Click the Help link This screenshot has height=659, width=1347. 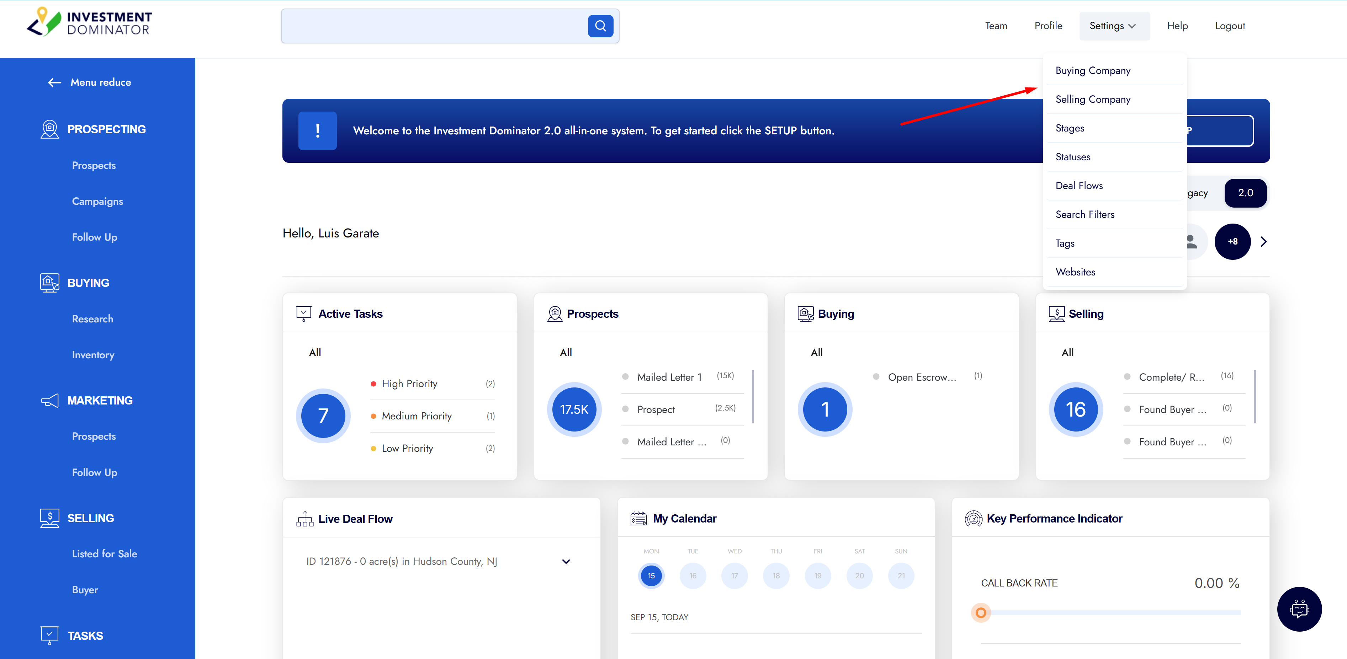tap(1177, 26)
